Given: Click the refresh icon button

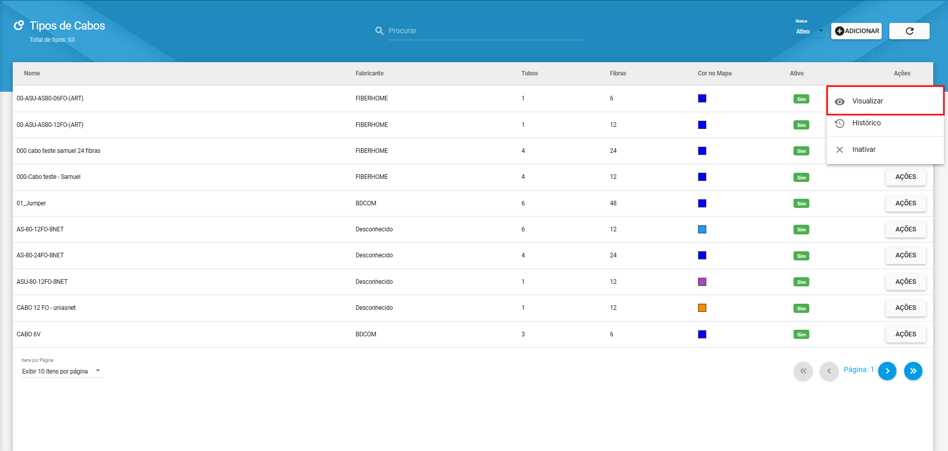Looking at the screenshot, I should tap(909, 31).
